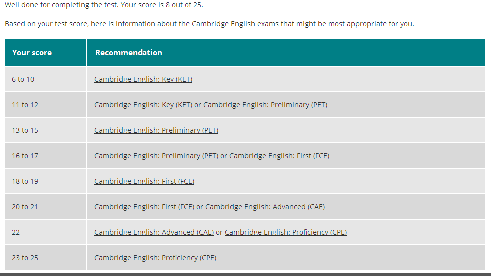Open the Advanced (CAE) link in the score 22 row

pyautogui.click(x=154, y=232)
